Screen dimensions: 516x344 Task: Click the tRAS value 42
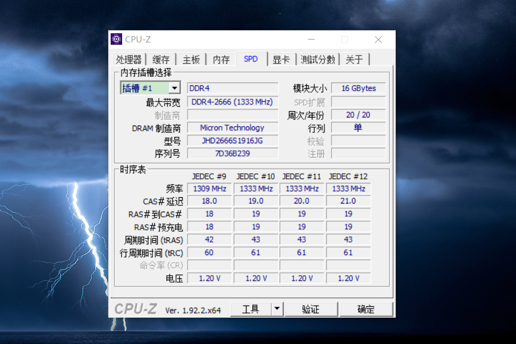pyautogui.click(x=209, y=240)
